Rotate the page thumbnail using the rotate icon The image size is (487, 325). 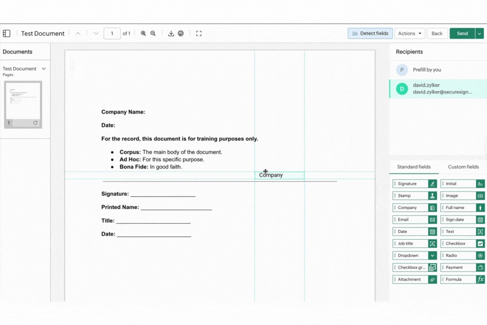coord(36,123)
